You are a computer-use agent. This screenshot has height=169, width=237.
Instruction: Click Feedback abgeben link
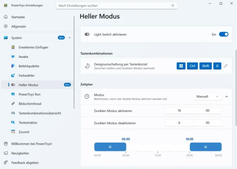25,162
